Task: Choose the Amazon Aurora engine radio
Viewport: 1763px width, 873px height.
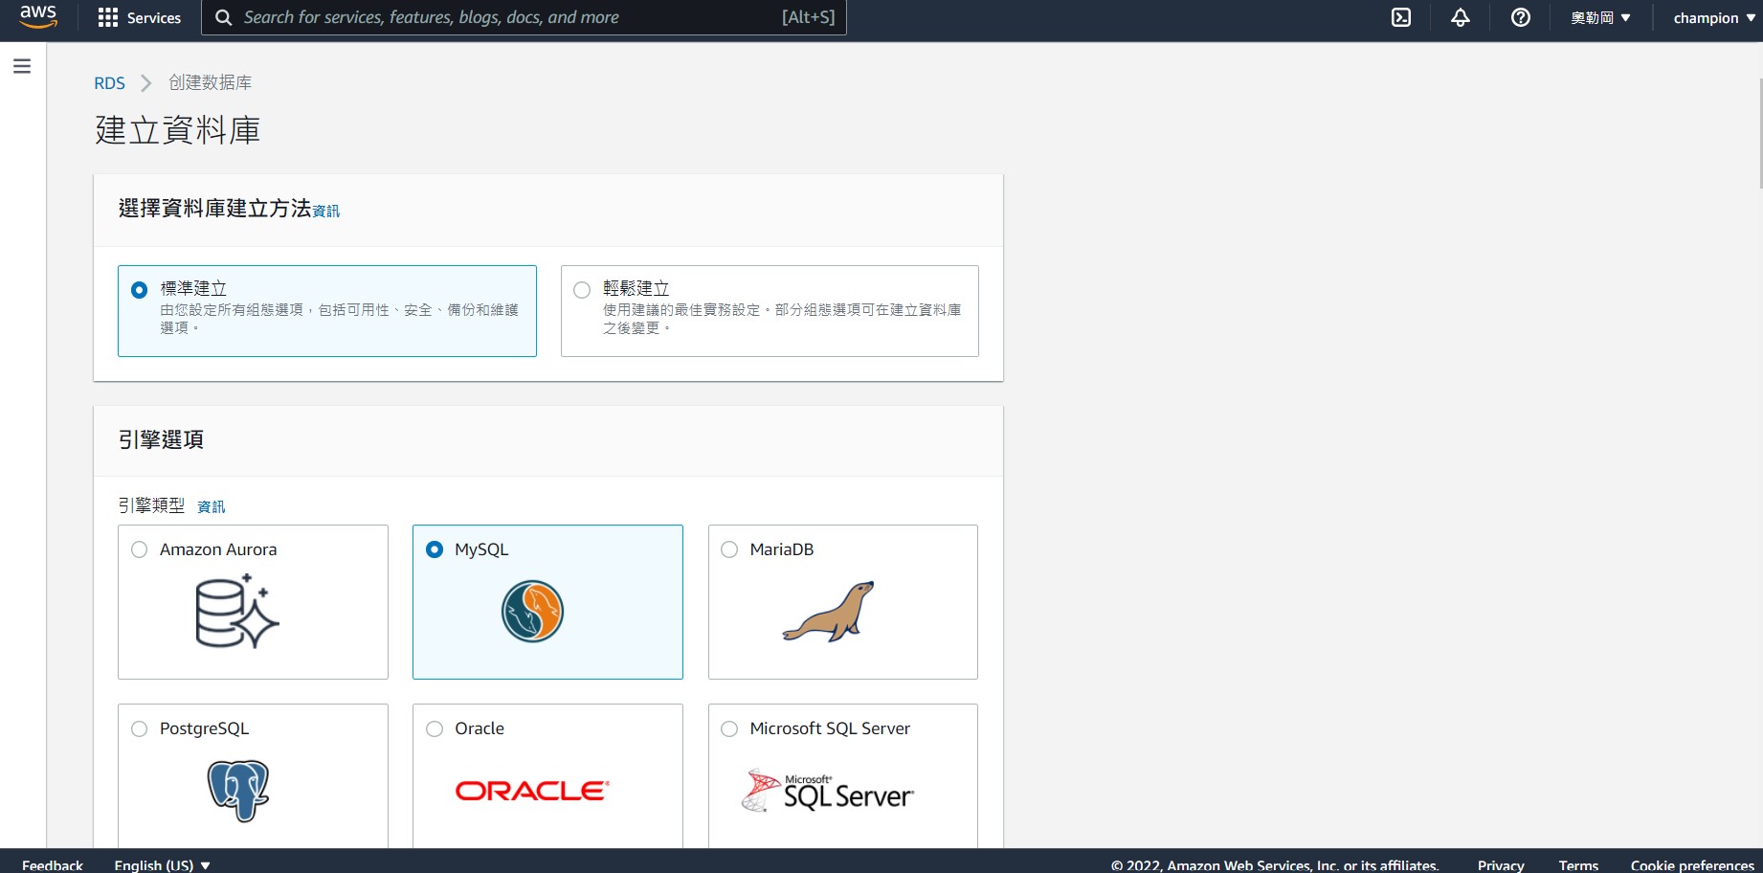Action: [x=140, y=549]
